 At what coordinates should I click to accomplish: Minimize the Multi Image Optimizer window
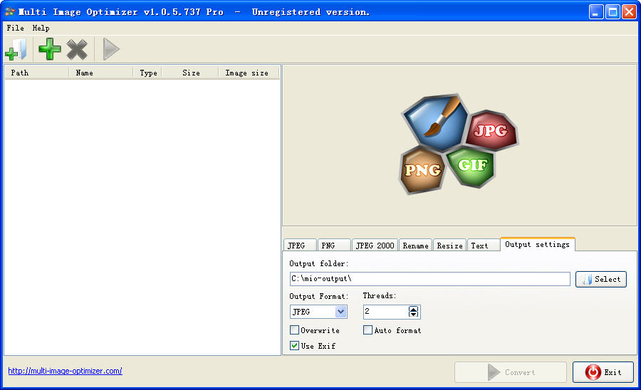click(596, 12)
